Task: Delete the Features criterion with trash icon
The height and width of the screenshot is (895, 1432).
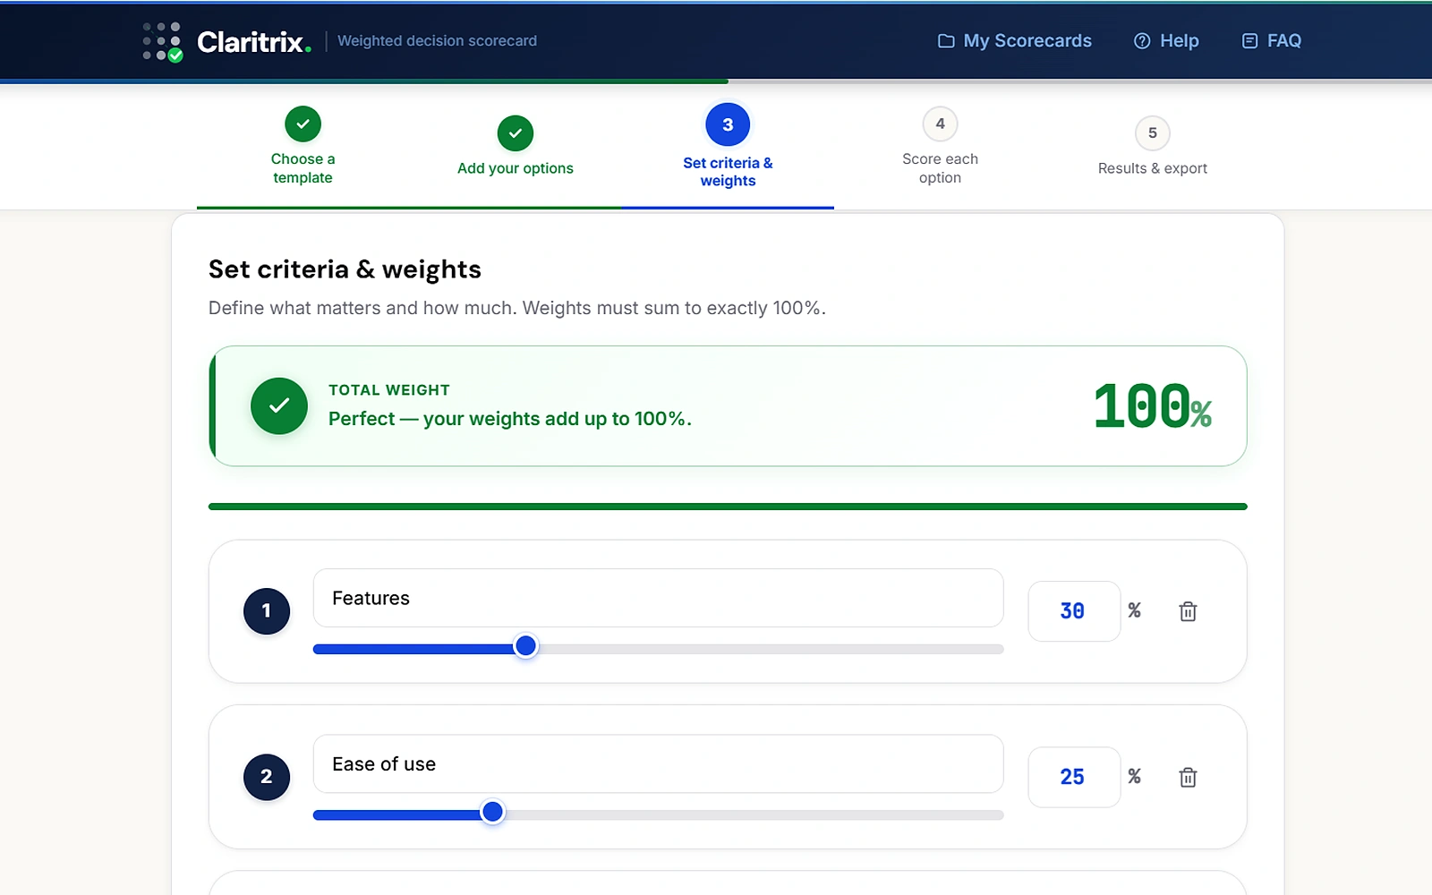Action: click(x=1188, y=611)
